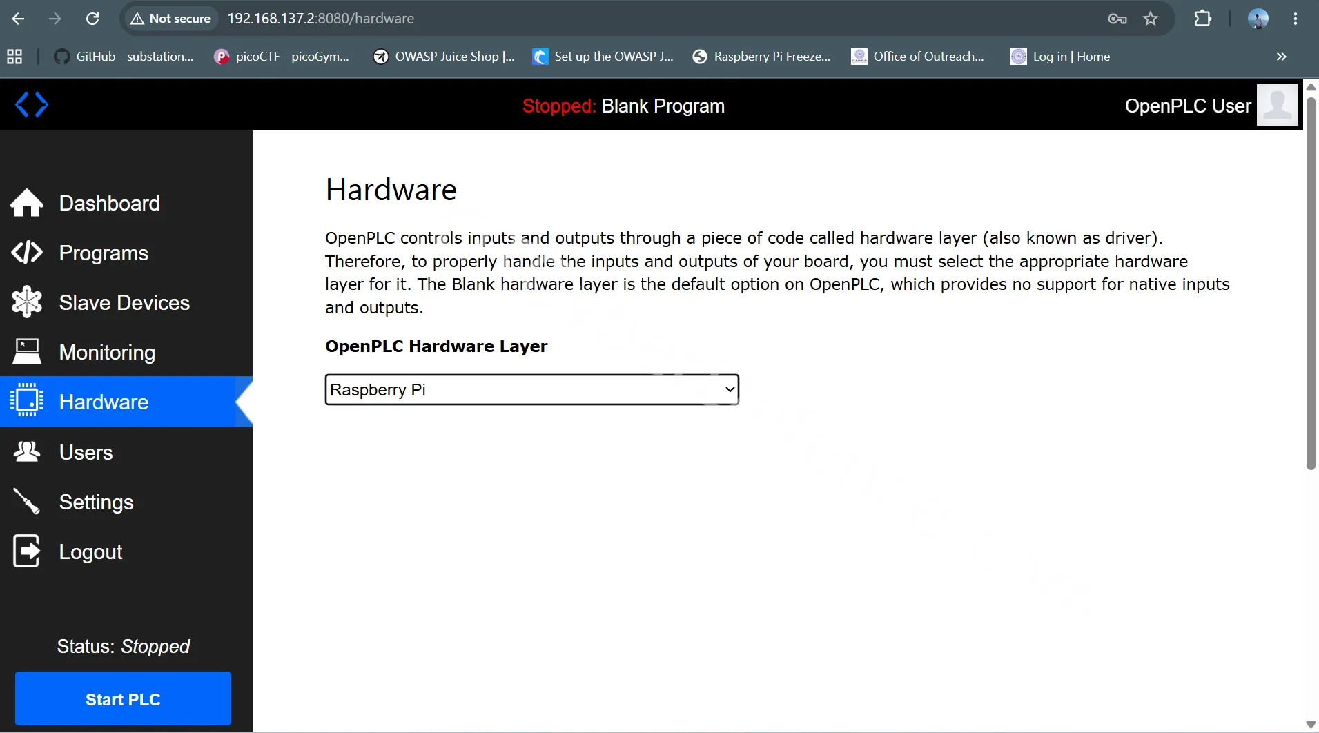The width and height of the screenshot is (1319, 733).
Task: Open Log in | Home bookmark
Action: 1061,57
